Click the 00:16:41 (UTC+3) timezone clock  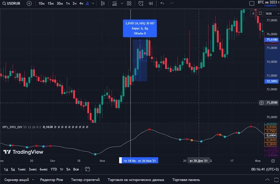pos(265,169)
